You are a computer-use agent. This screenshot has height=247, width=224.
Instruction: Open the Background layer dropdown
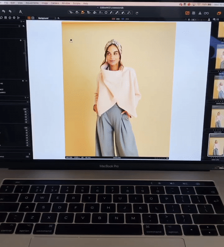pos(47,18)
